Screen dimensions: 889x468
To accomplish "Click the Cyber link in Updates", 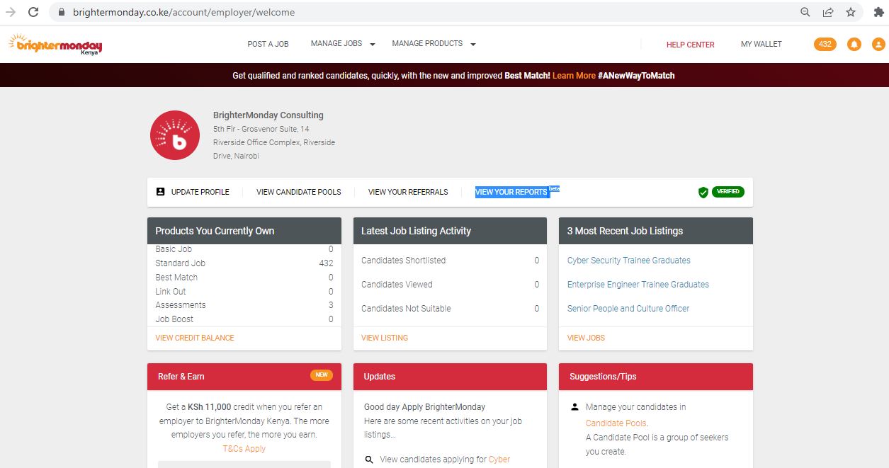I will click(x=499, y=460).
